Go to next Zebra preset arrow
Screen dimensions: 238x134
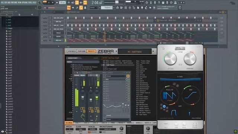pyautogui.click(x=153, y=51)
